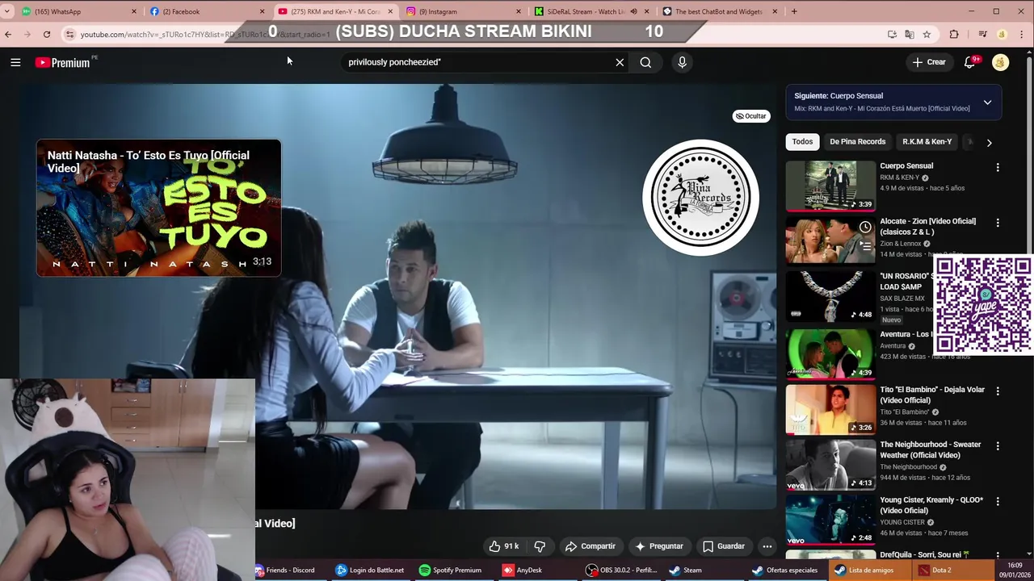Open Friends - Discord from the taskbar

[x=285, y=570]
